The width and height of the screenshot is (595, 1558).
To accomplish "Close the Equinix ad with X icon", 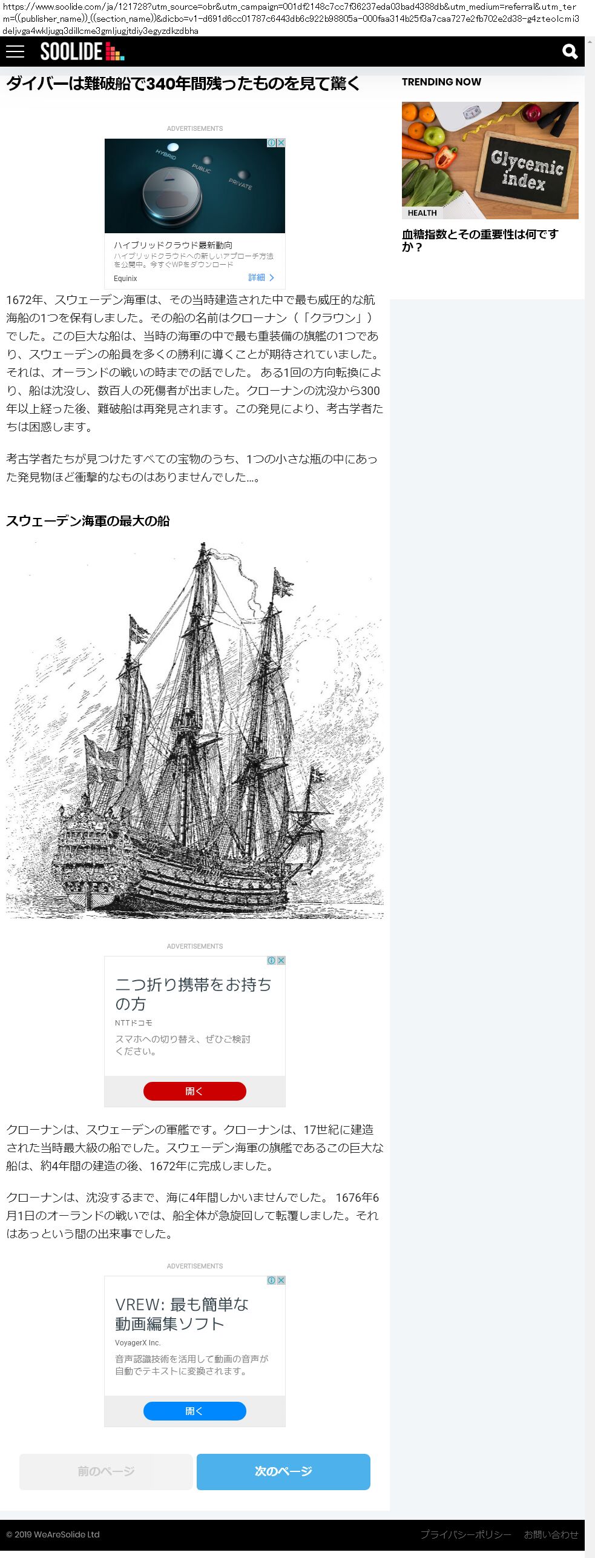I will [x=281, y=143].
